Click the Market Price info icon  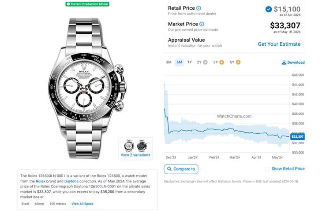[202, 24]
